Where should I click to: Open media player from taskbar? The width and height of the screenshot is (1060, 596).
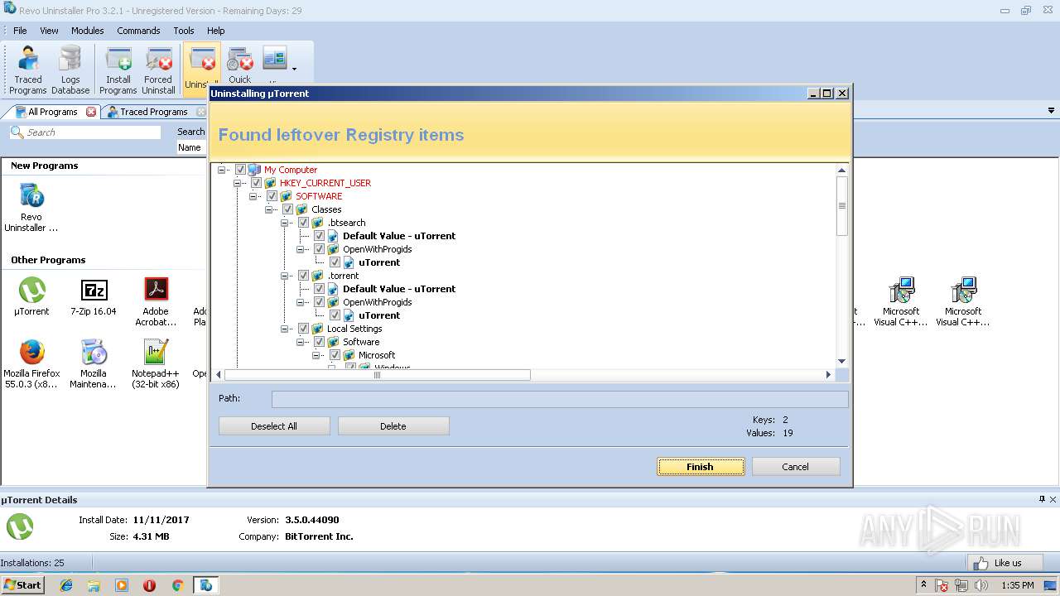122,585
